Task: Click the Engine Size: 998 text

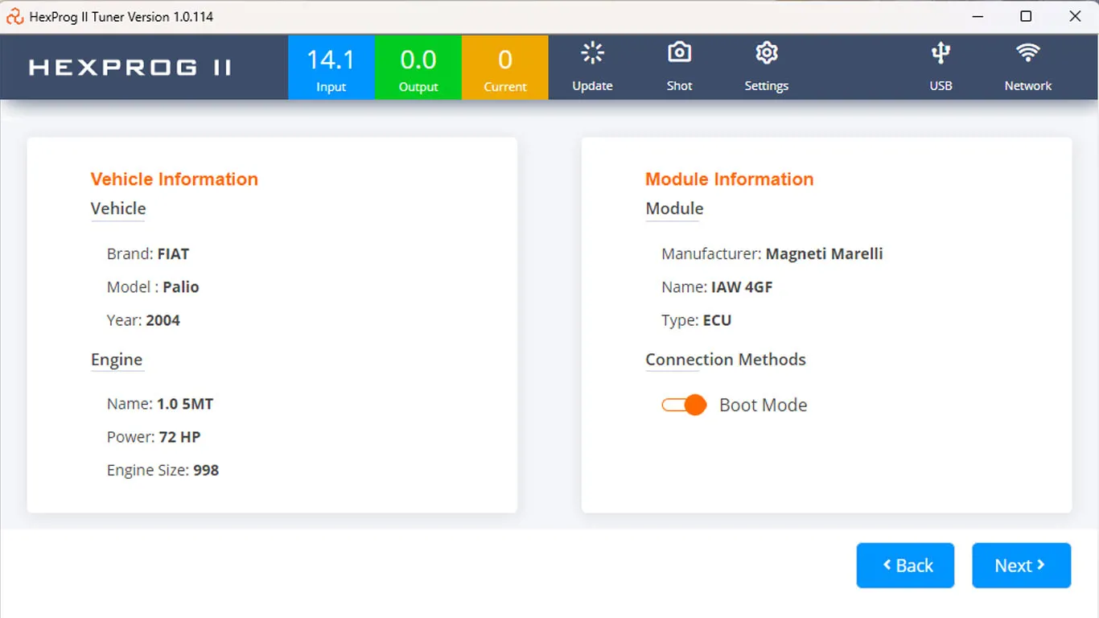Action: pos(163,471)
